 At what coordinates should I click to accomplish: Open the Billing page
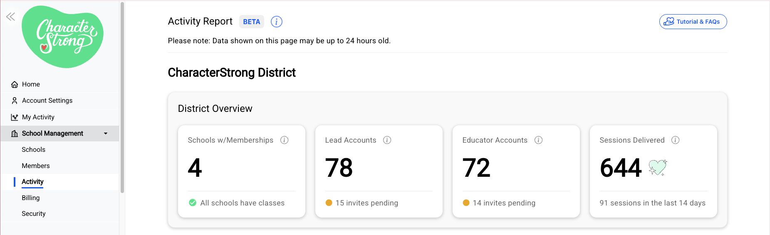pyautogui.click(x=31, y=198)
